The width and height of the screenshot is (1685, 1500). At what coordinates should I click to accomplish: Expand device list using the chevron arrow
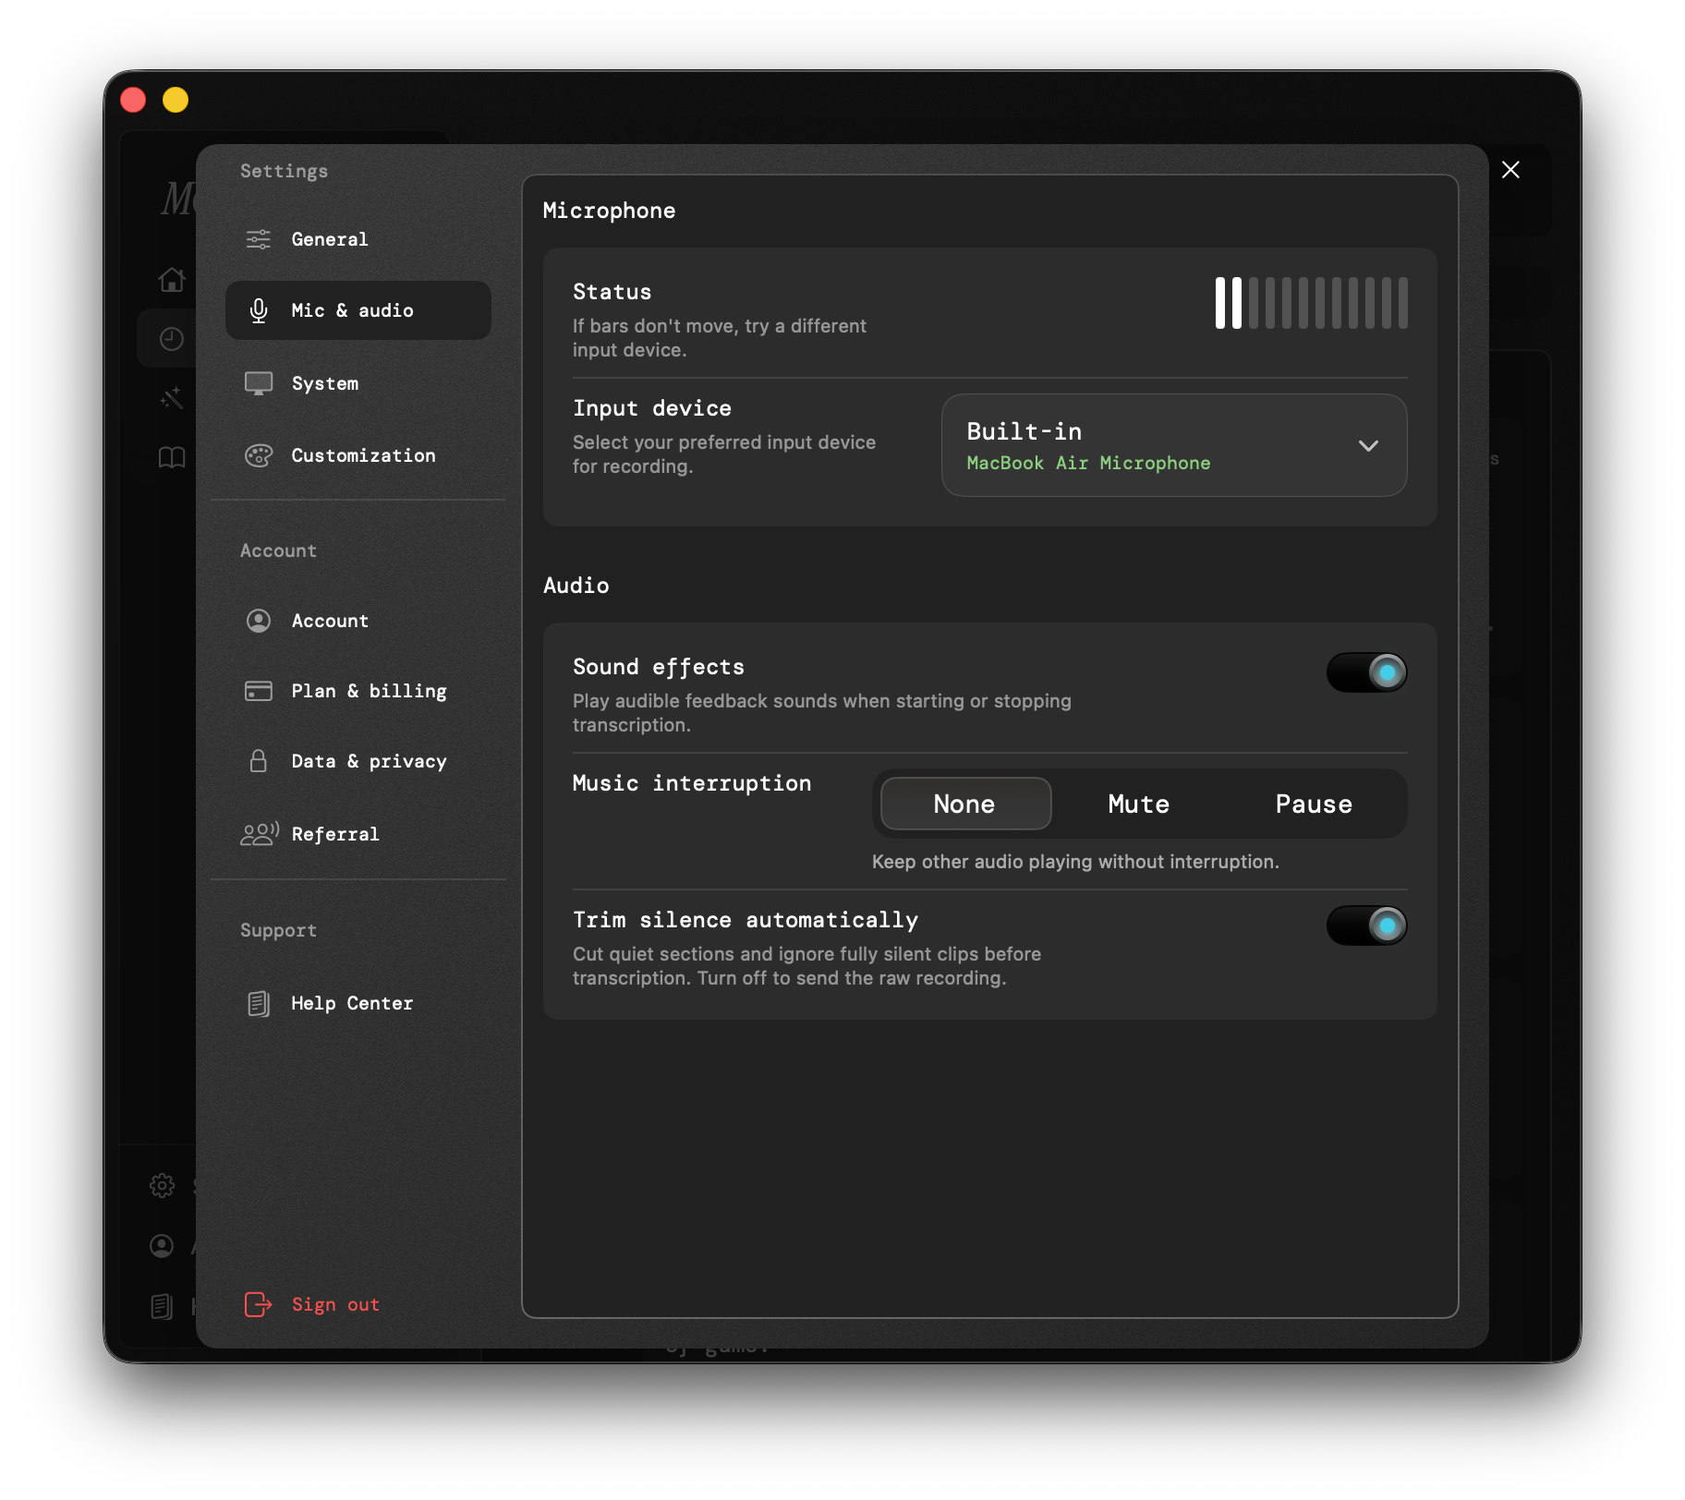tap(1368, 446)
